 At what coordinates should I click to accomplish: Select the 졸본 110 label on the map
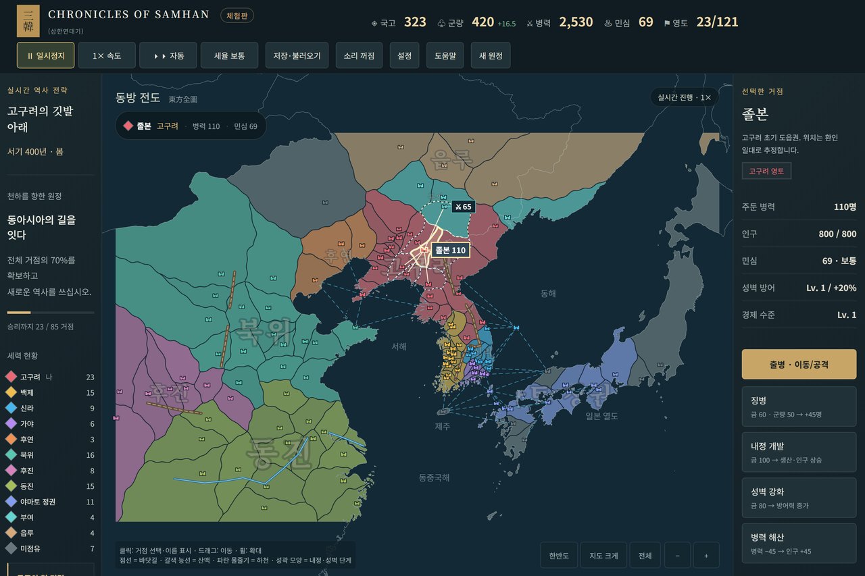coord(451,251)
